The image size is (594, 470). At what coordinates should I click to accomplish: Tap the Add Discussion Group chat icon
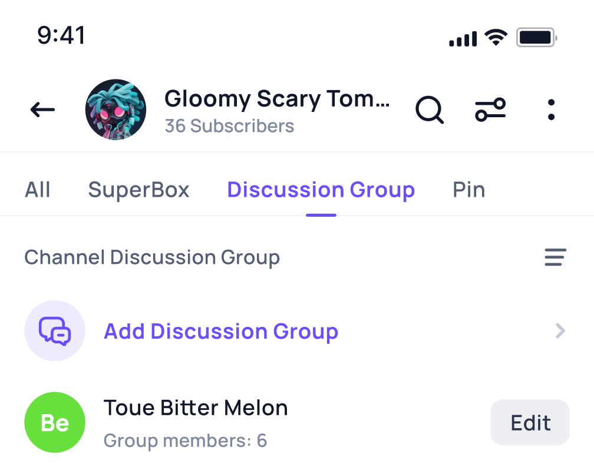click(55, 331)
